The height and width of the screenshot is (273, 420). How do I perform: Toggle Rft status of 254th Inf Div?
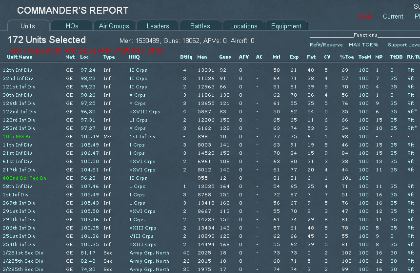tap(411, 244)
